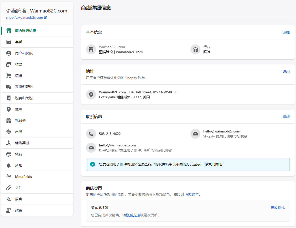Click the scroll icon beside 政策

click(x=9, y=211)
